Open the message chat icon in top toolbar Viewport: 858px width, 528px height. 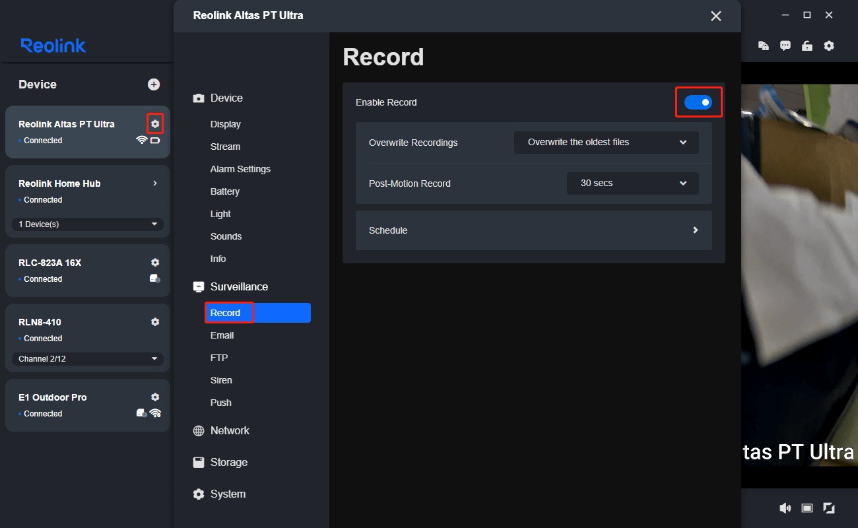785,46
